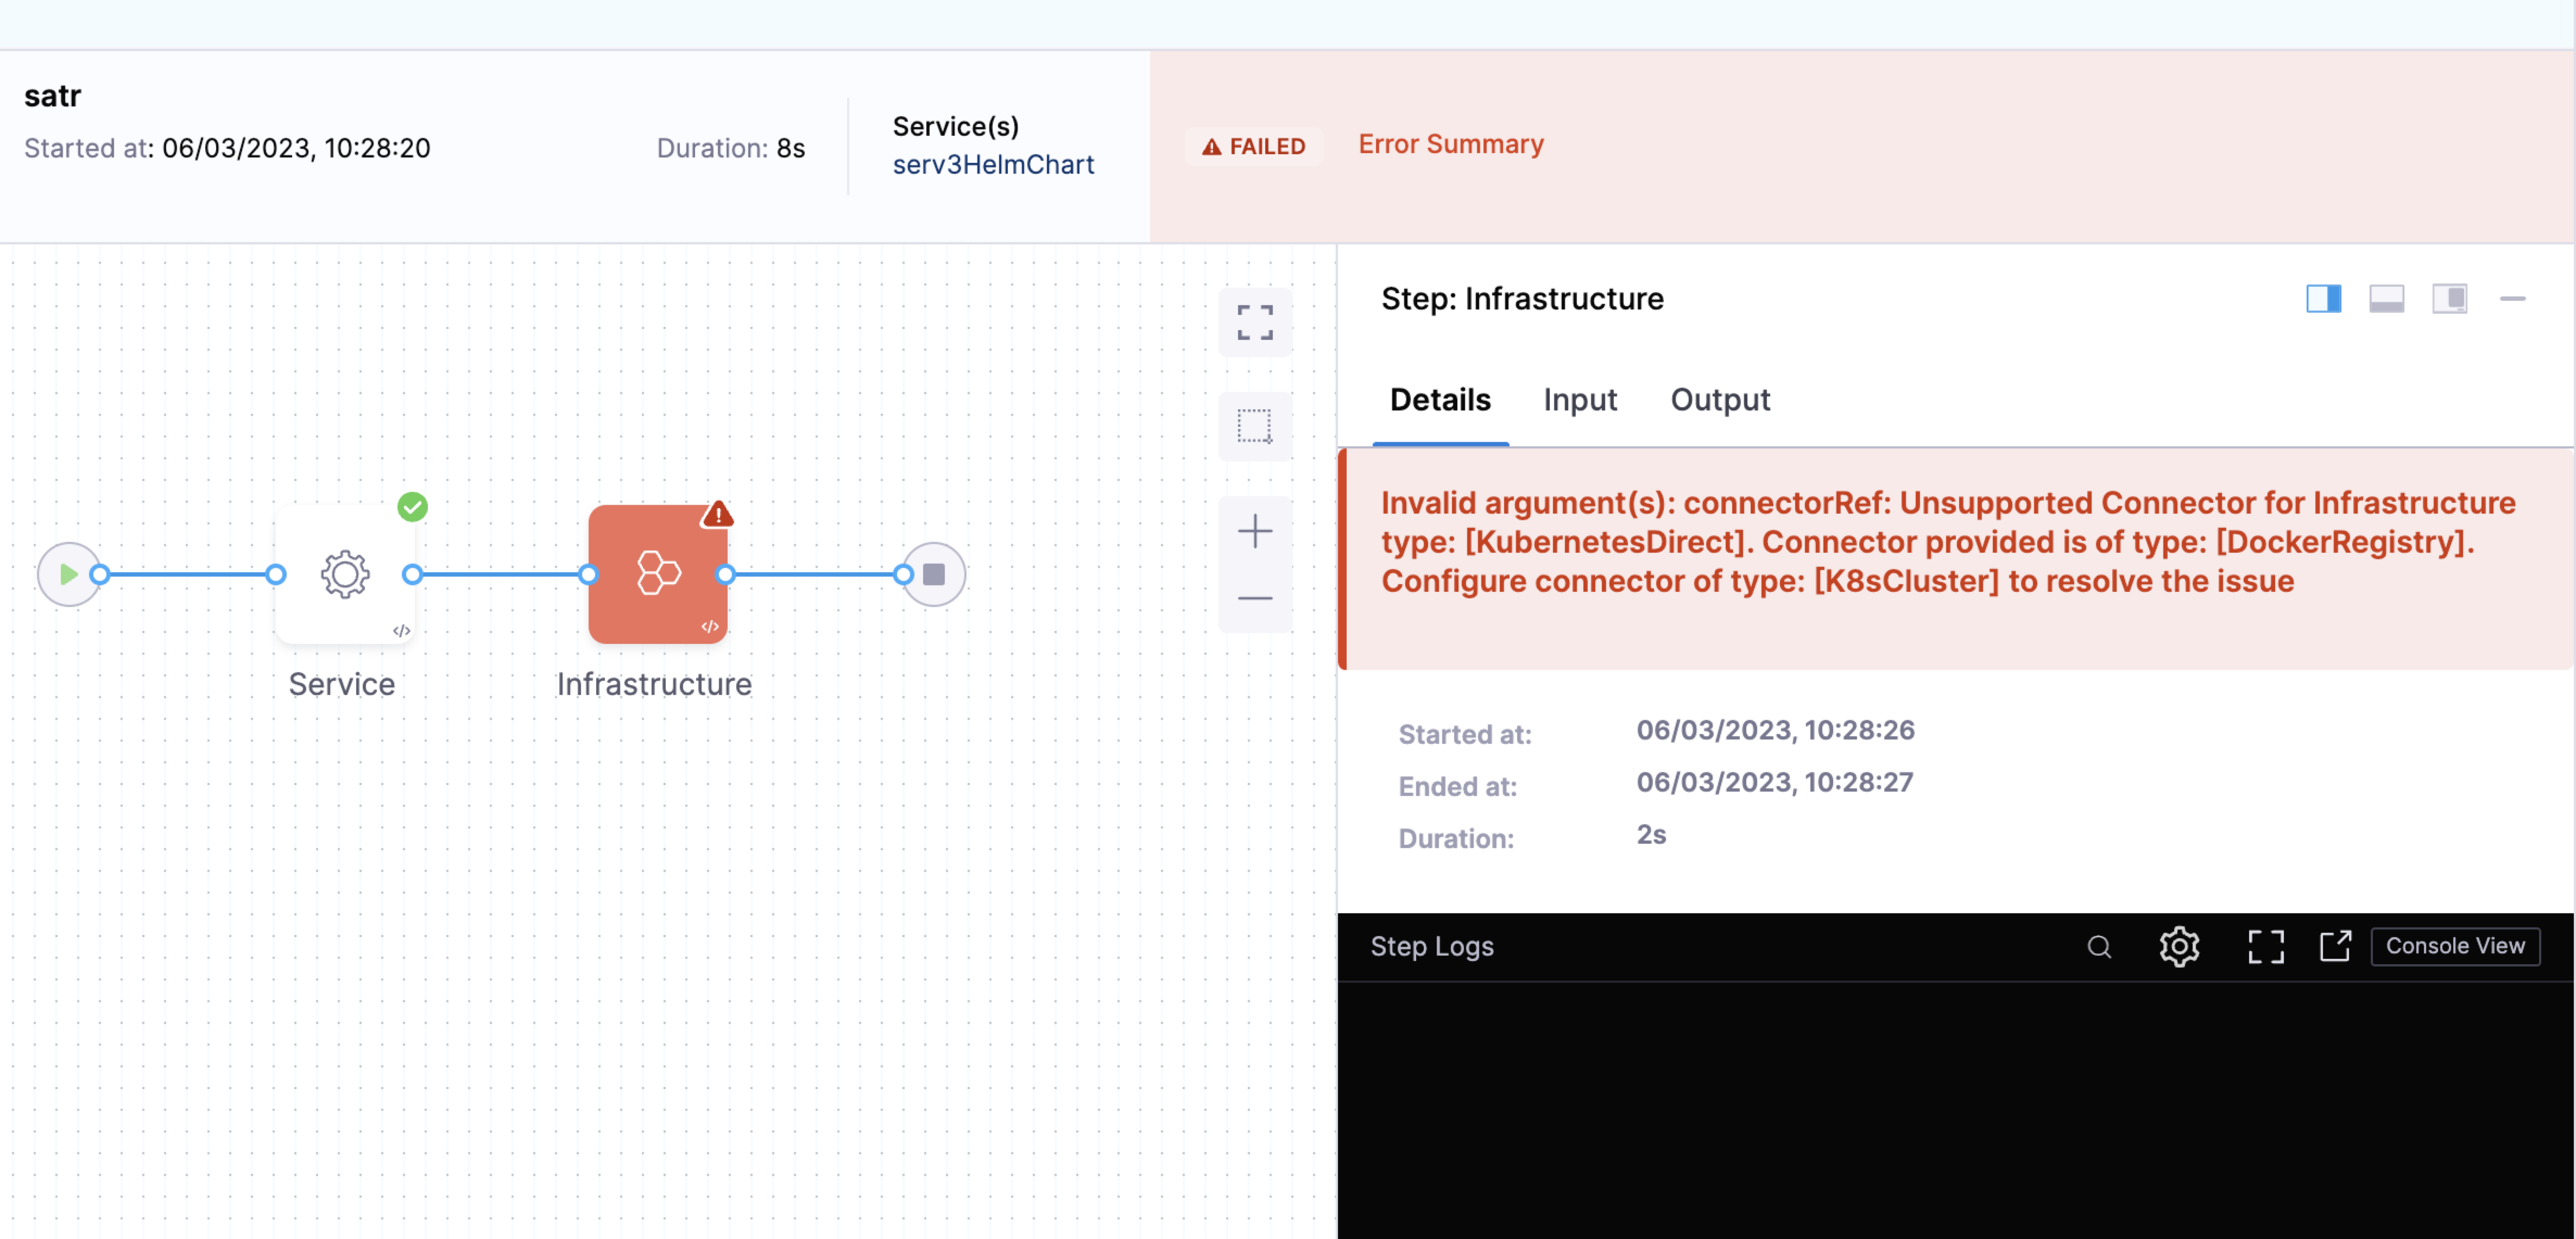Select the failed Infrastructure step node

[x=657, y=574]
